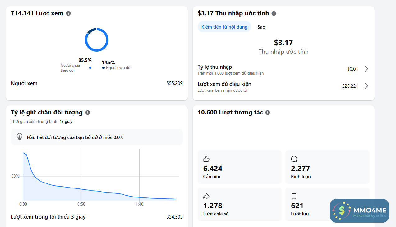Viewport: 396px width, 227px height.
Task: Switch to the Sao tab
Action: point(261,27)
